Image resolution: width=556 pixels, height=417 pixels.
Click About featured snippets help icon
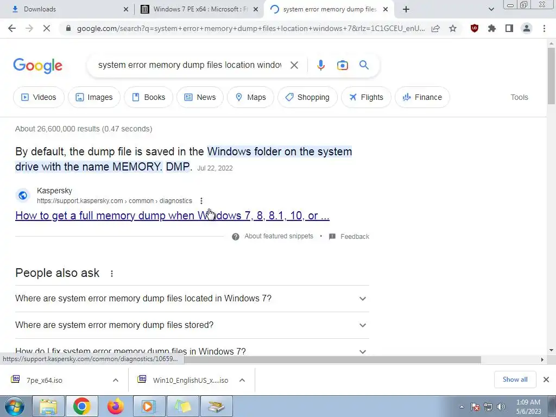coord(236,237)
